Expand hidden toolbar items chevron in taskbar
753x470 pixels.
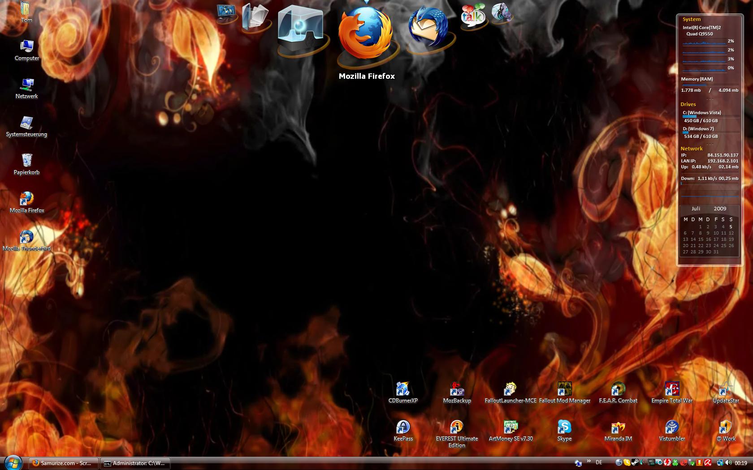589,461
